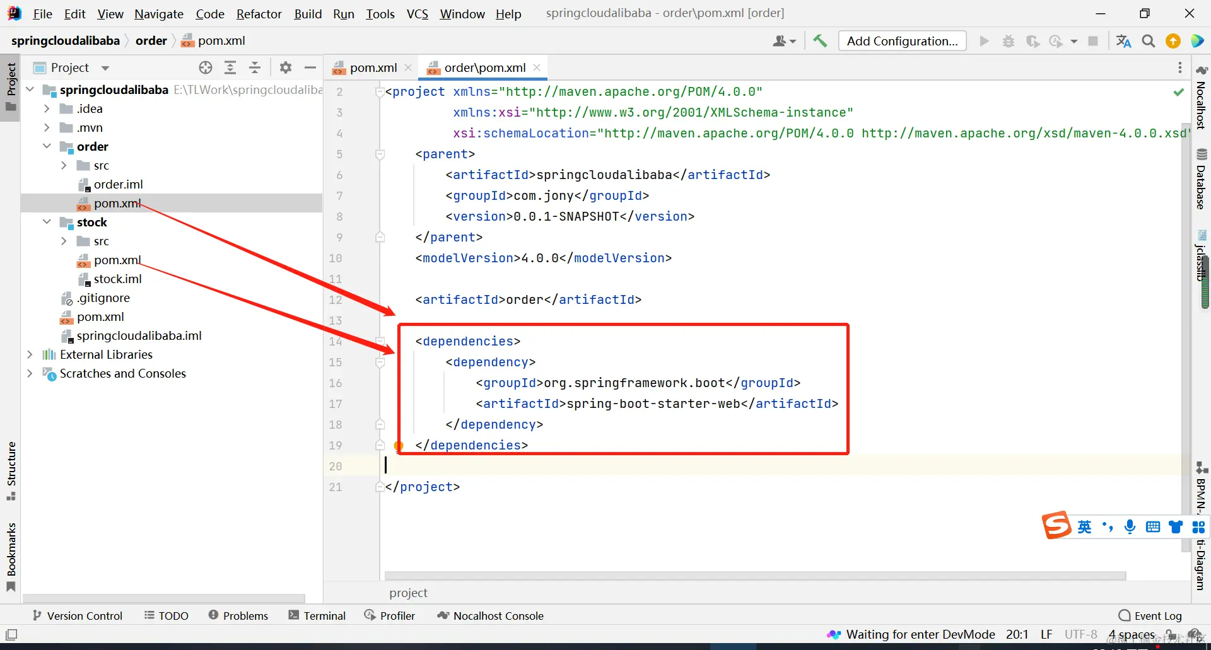Click the Sogou input method logo
1211x650 pixels.
[1056, 525]
